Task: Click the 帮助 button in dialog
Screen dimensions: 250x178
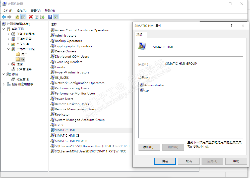Action: [x=236, y=161]
